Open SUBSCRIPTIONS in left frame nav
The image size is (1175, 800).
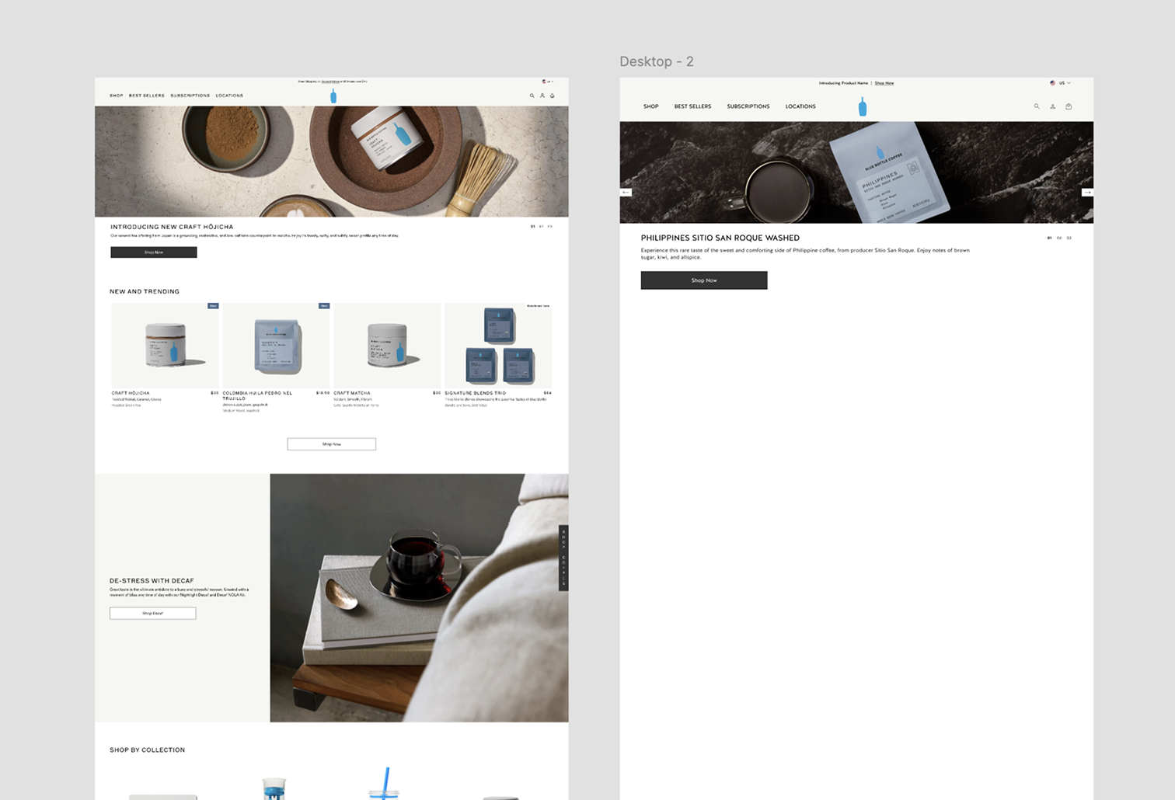click(190, 96)
